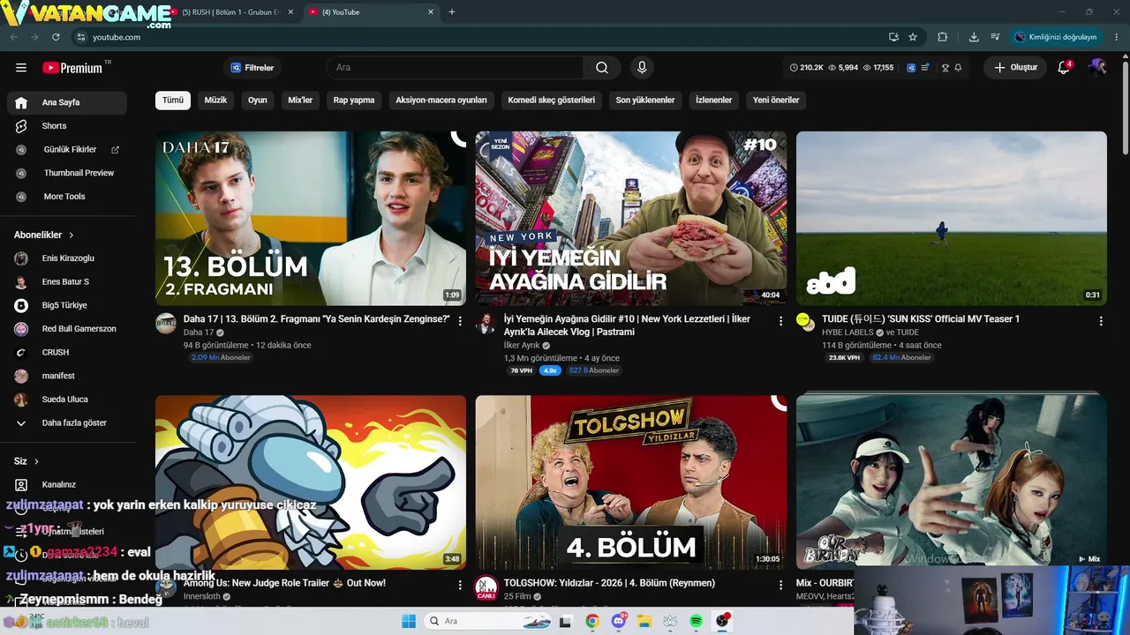1130x635 pixels.
Task: Click the browser address bar youtube.com
Action: (x=477, y=37)
